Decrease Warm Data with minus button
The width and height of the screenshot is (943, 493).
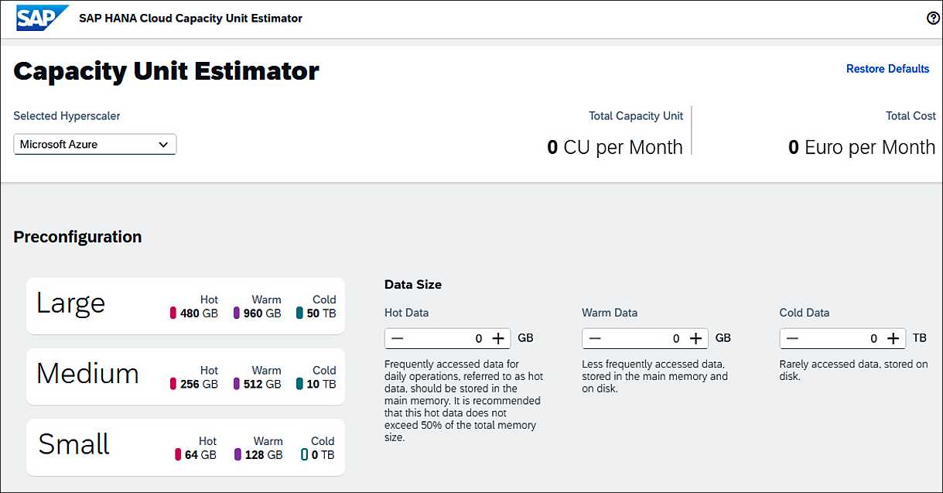pos(594,338)
